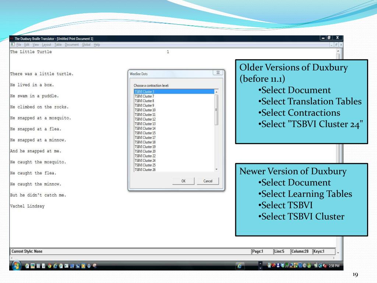Select "TSBVI Cluster 13" in the list
377x283 pixels.
tap(174, 124)
